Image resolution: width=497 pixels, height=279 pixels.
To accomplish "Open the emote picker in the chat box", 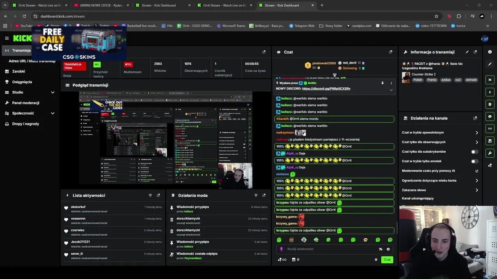I will point(388,249).
